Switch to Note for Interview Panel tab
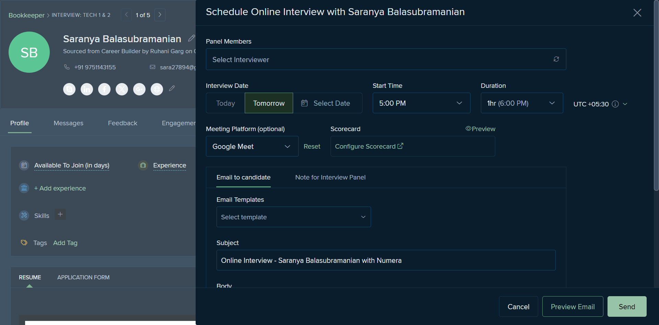The image size is (659, 325). pos(330,177)
